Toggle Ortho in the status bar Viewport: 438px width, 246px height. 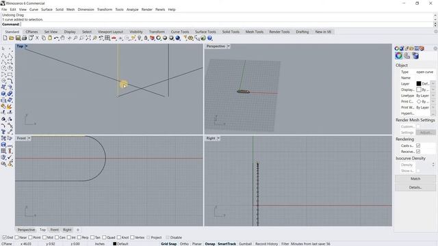click(x=184, y=244)
